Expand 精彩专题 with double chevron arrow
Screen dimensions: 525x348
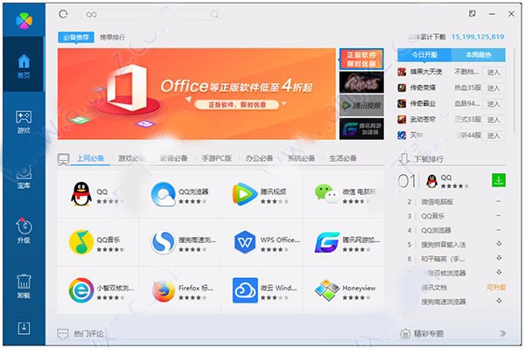tap(502, 333)
